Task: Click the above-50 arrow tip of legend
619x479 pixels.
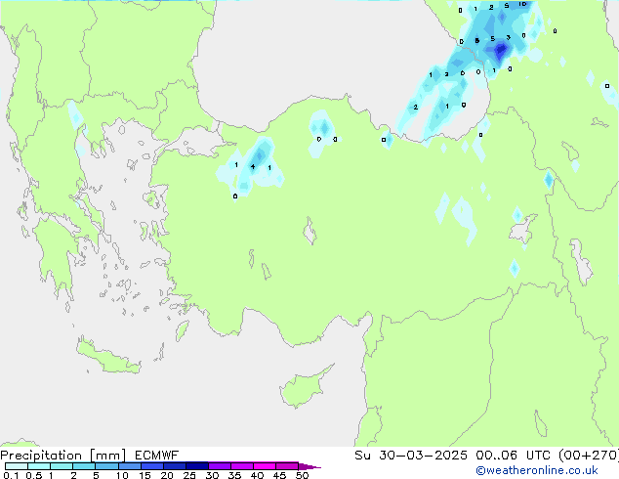Action: tap(309, 466)
